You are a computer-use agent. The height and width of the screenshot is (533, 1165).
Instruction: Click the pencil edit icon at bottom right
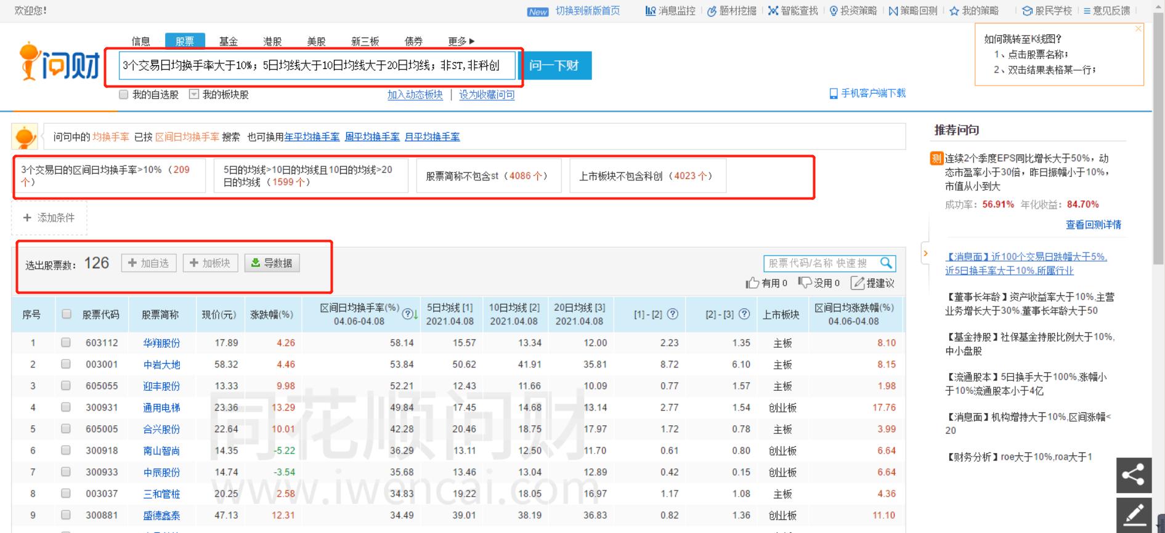point(1134,515)
